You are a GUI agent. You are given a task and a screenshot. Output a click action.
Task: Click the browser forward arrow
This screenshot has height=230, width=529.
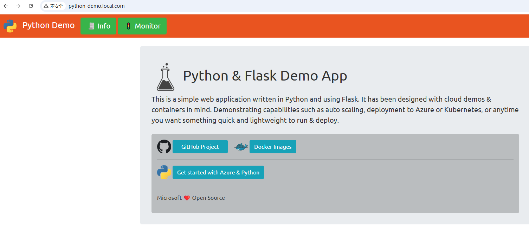(x=18, y=6)
